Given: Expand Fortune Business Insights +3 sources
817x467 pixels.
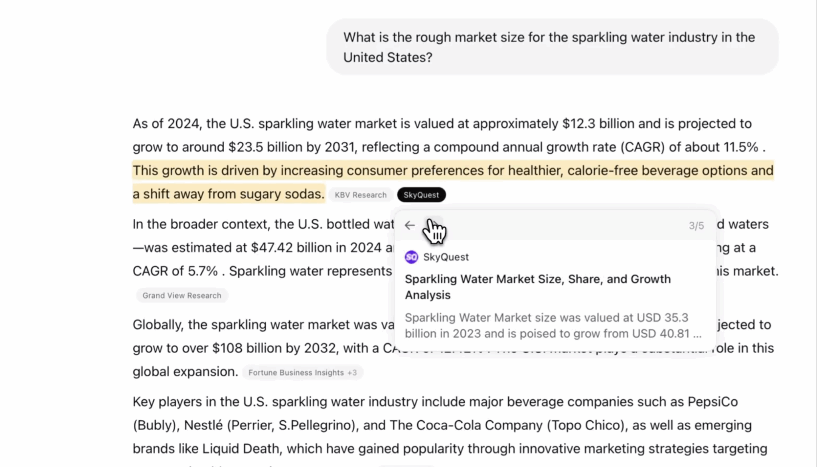Looking at the screenshot, I should tap(302, 372).
